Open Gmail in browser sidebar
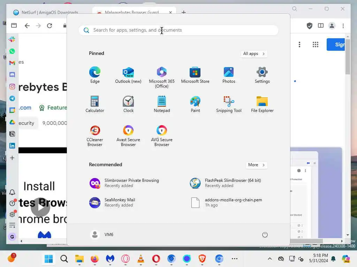357x267 pixels. (x=12, y=63)
